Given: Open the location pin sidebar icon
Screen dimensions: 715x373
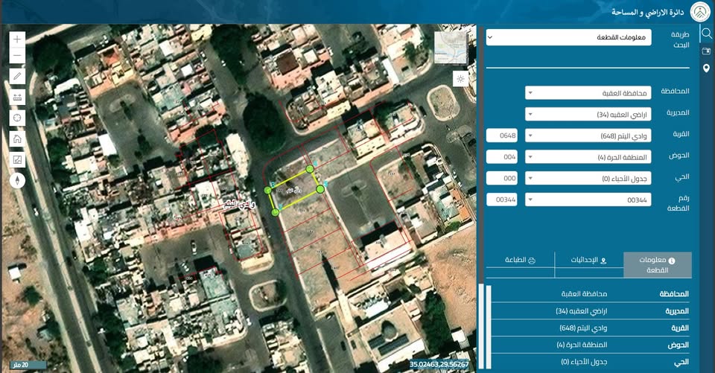Looking at the screenshot, I should pos(706,68).
